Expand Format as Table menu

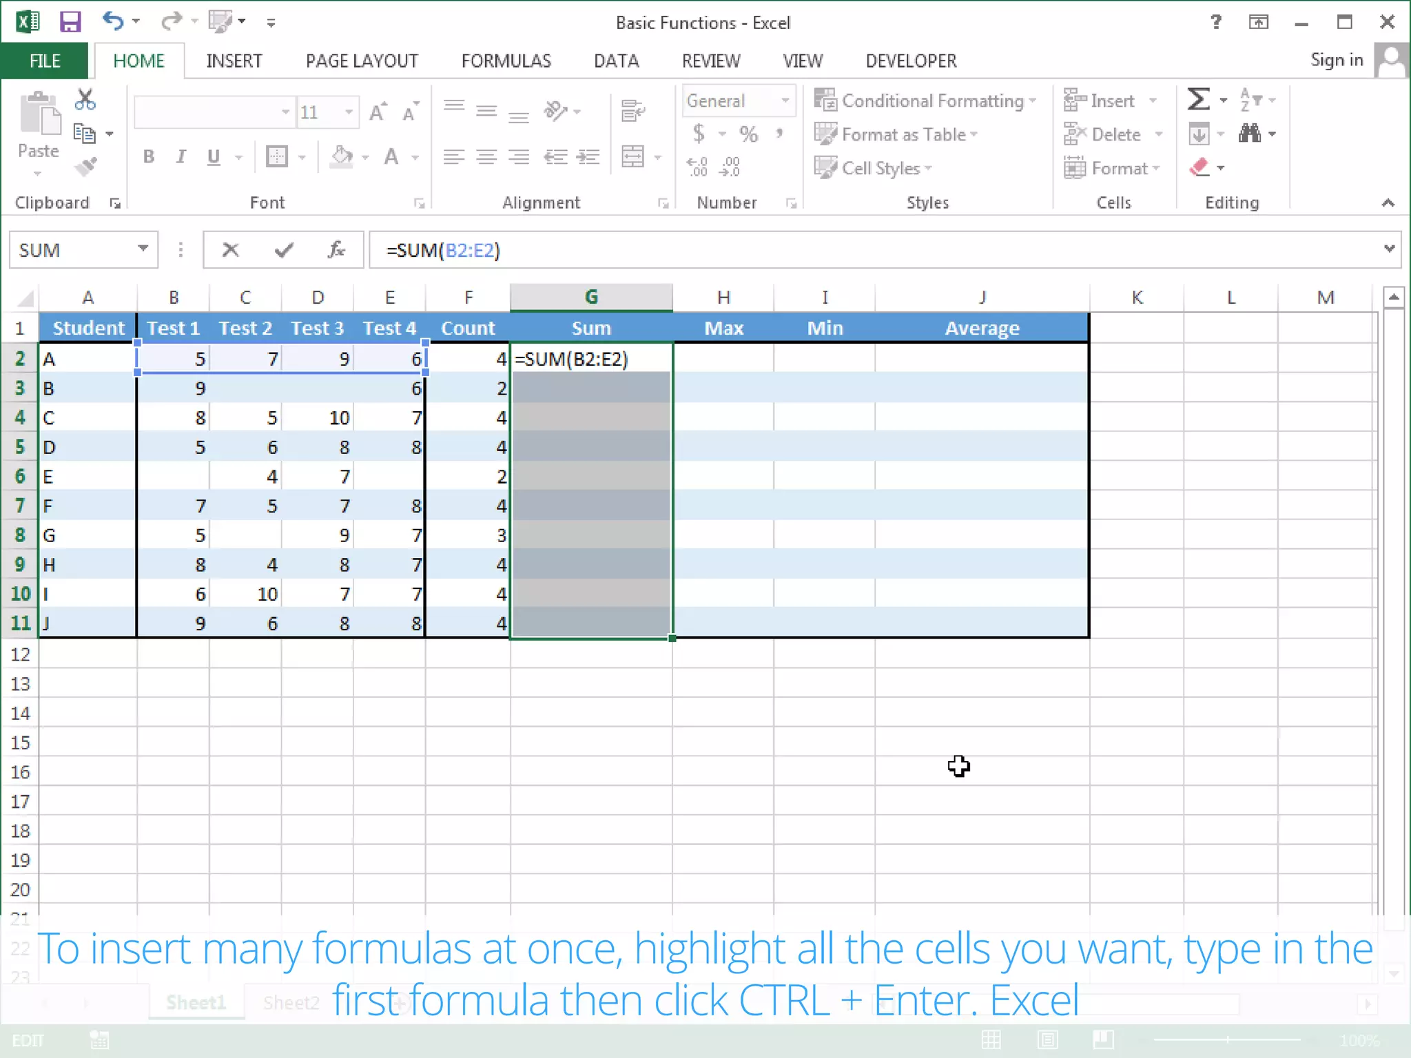click(896, 134)
